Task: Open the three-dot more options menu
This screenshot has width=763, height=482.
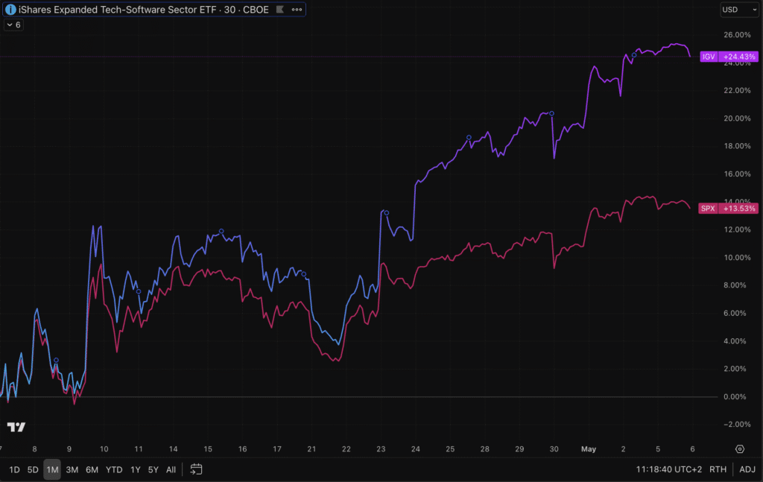Action: click(297, 10)
